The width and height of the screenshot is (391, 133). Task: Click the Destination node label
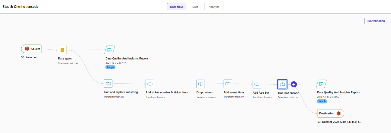point(327,113)
